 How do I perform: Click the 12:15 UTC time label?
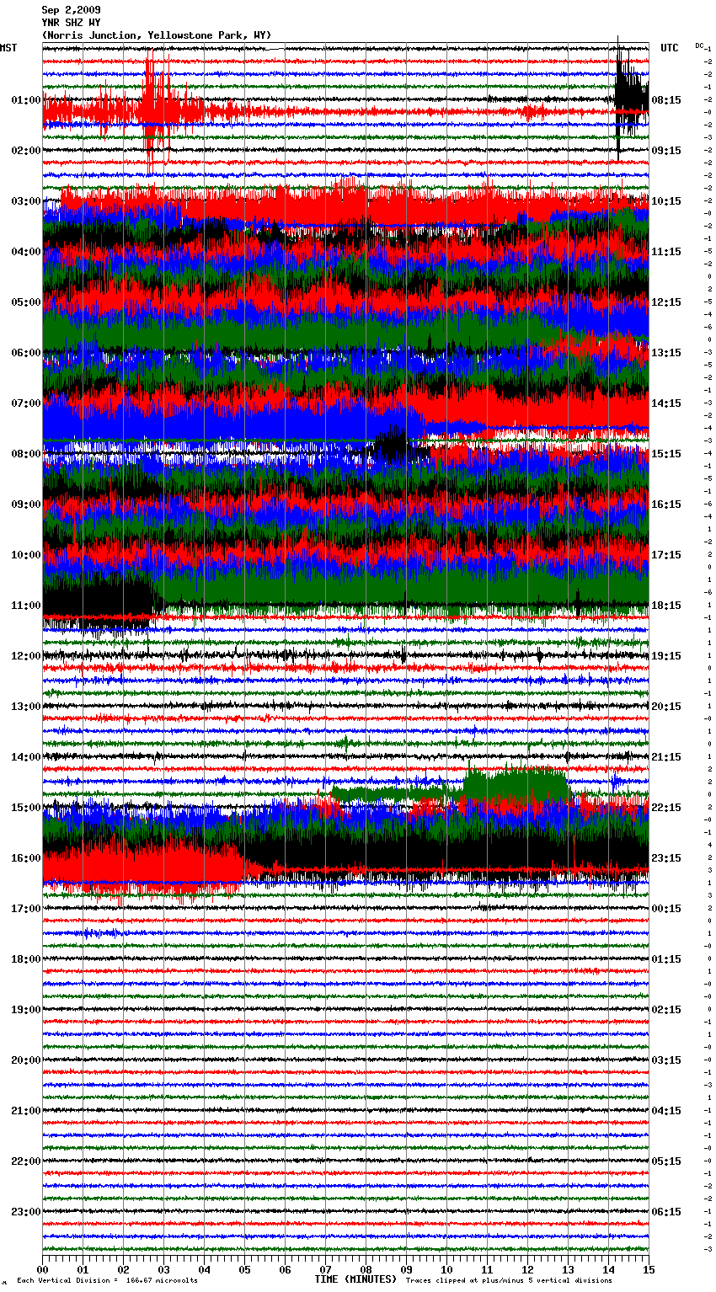666,302
